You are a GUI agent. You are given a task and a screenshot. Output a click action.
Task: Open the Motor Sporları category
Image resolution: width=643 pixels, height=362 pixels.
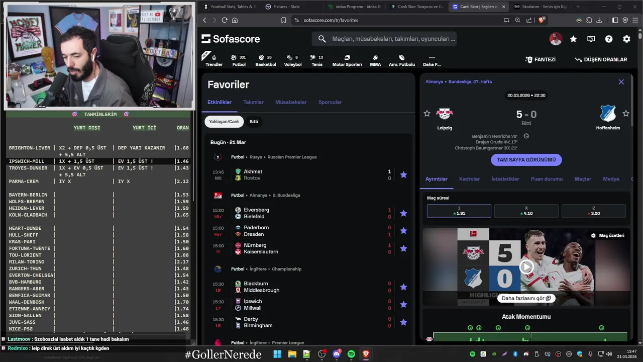click(x=347, y=60)
